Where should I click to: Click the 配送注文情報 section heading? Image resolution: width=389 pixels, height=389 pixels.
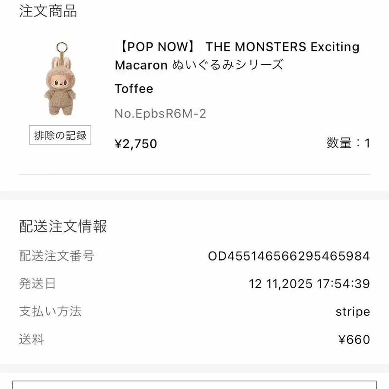[63, 226]
